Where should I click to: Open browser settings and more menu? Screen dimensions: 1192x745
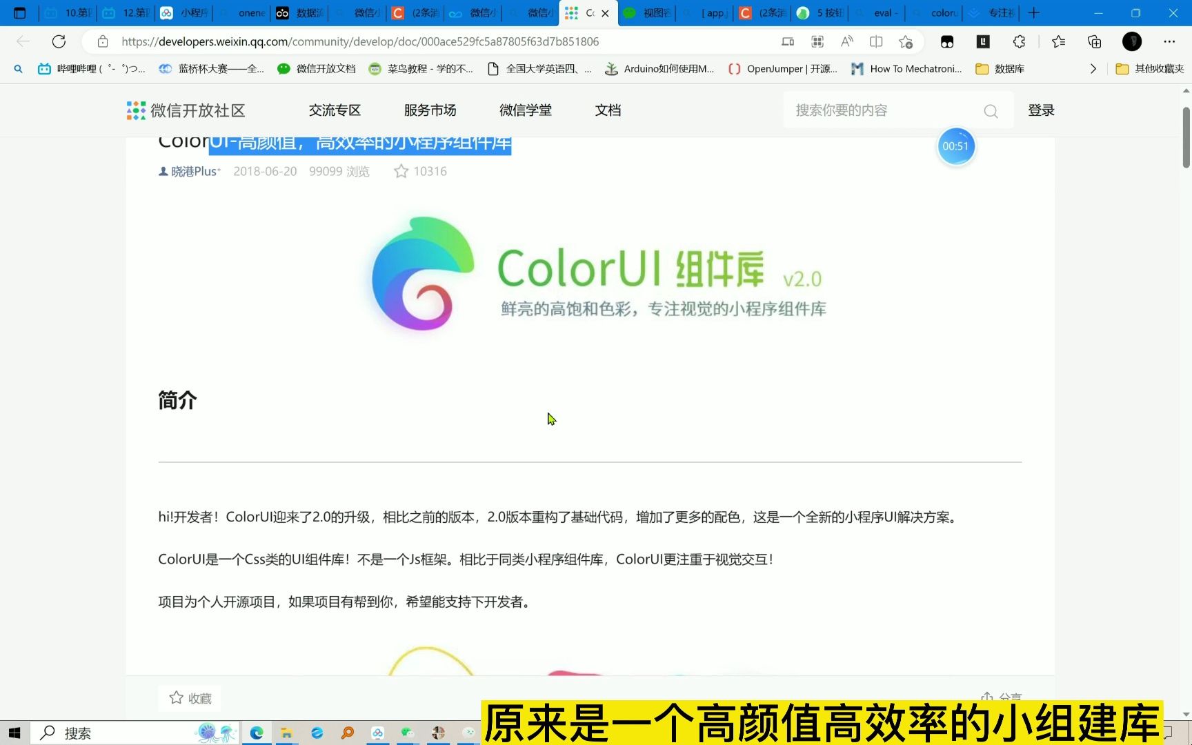(x=1169, y=41)
